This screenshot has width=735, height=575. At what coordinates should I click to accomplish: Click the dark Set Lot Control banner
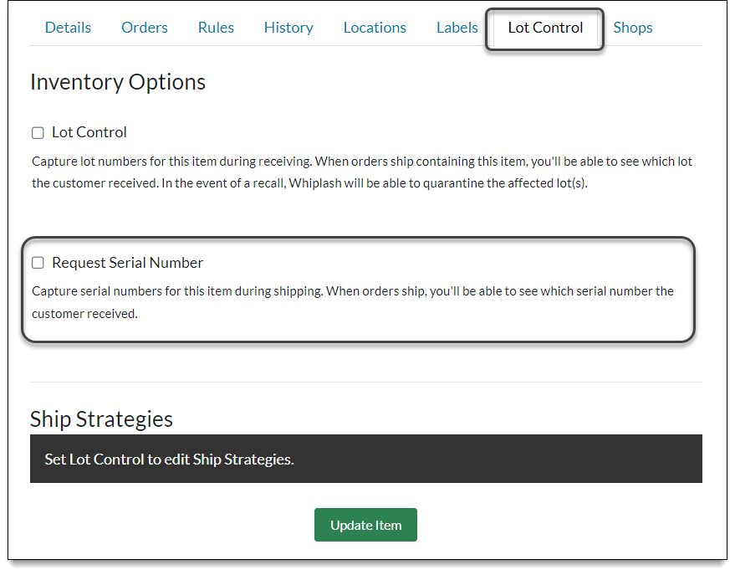(x=365, y=459)
